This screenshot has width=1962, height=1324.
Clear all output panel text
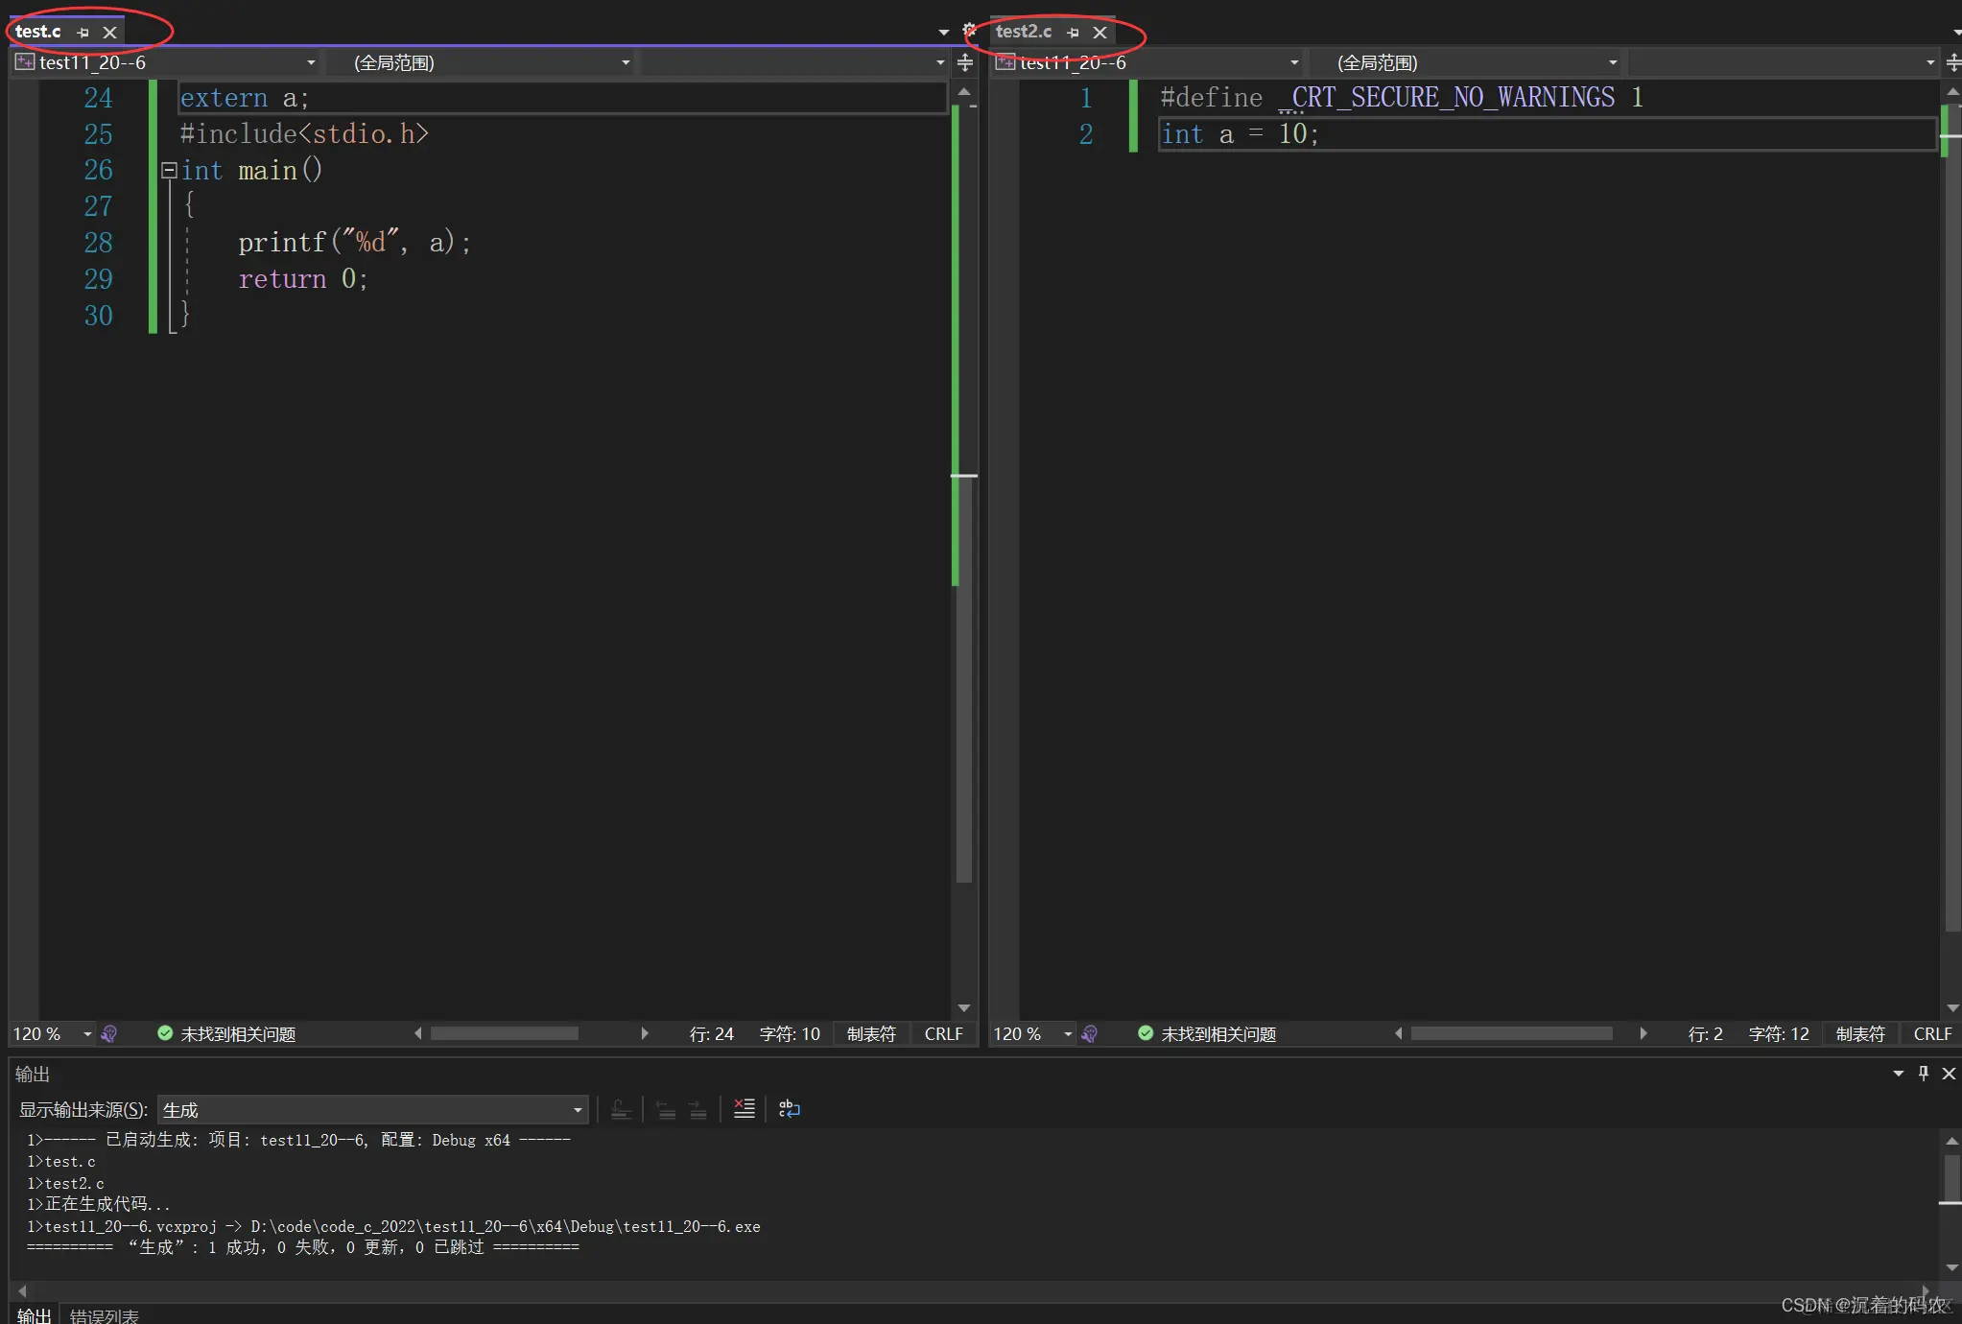tap(744, 1109)
